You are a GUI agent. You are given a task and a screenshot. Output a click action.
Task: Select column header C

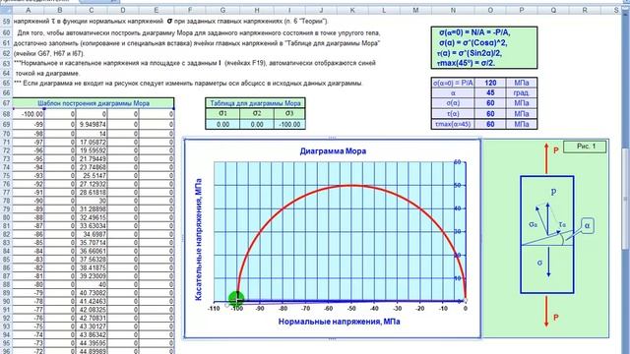point(92,11)
